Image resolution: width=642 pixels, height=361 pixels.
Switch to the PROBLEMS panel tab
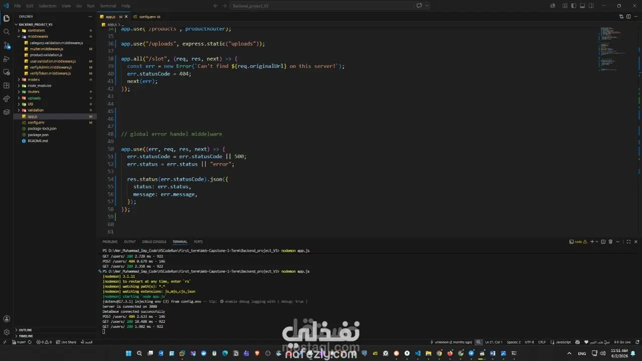(x=110, y=242)
